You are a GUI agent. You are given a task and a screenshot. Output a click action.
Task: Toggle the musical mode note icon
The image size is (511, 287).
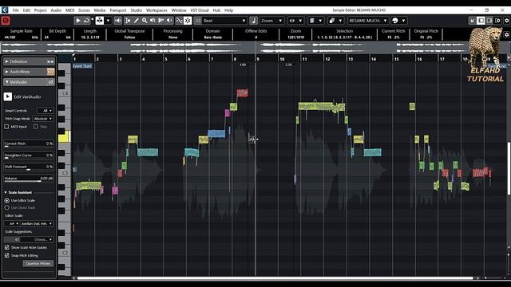click(254, 21)
